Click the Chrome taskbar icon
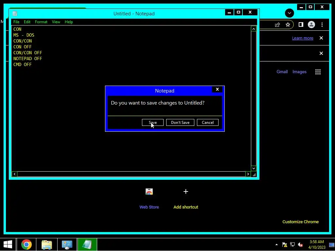This screenshot has height=251, width=335. (x=26, y=244)
